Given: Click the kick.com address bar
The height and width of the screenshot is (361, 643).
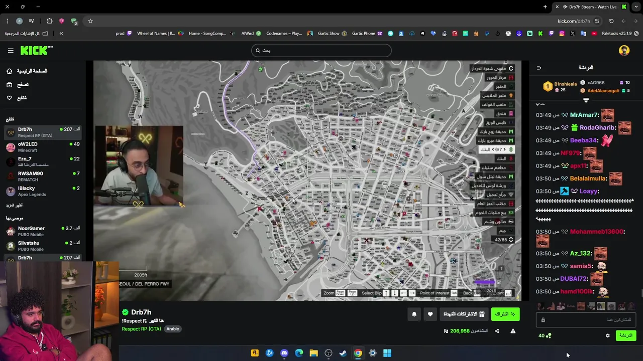Looking at the screenshot, I should click(574, 21).
